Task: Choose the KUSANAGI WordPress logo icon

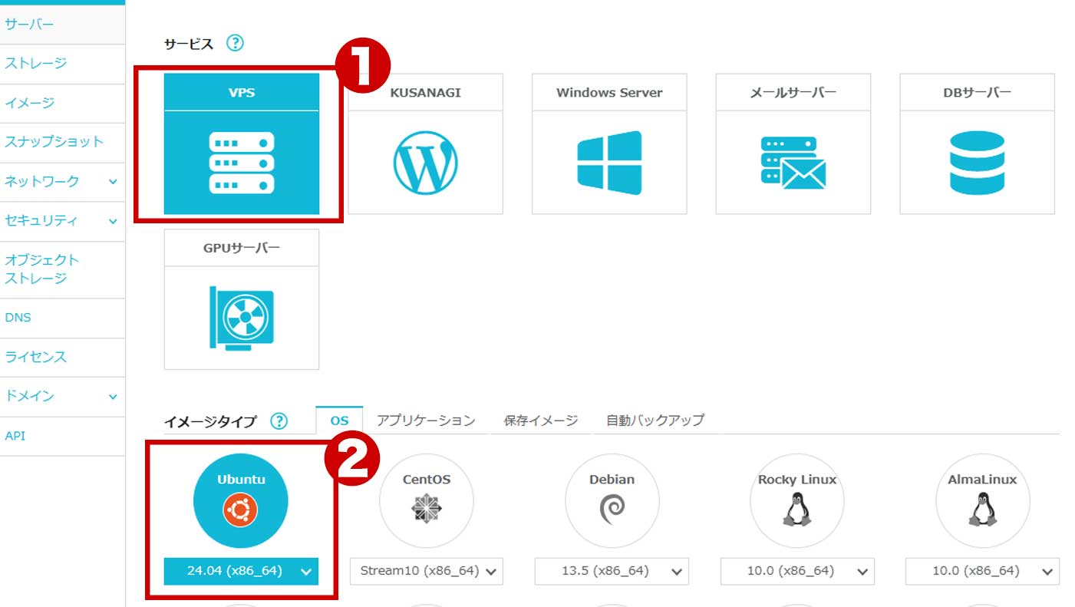Action: pyautogui.click(x=425, y=163)
